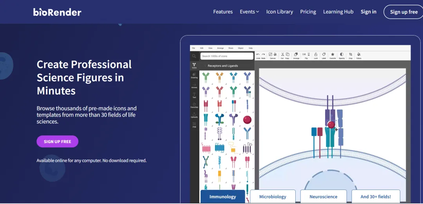Go to the Icon Library page

tap(280, 12)
